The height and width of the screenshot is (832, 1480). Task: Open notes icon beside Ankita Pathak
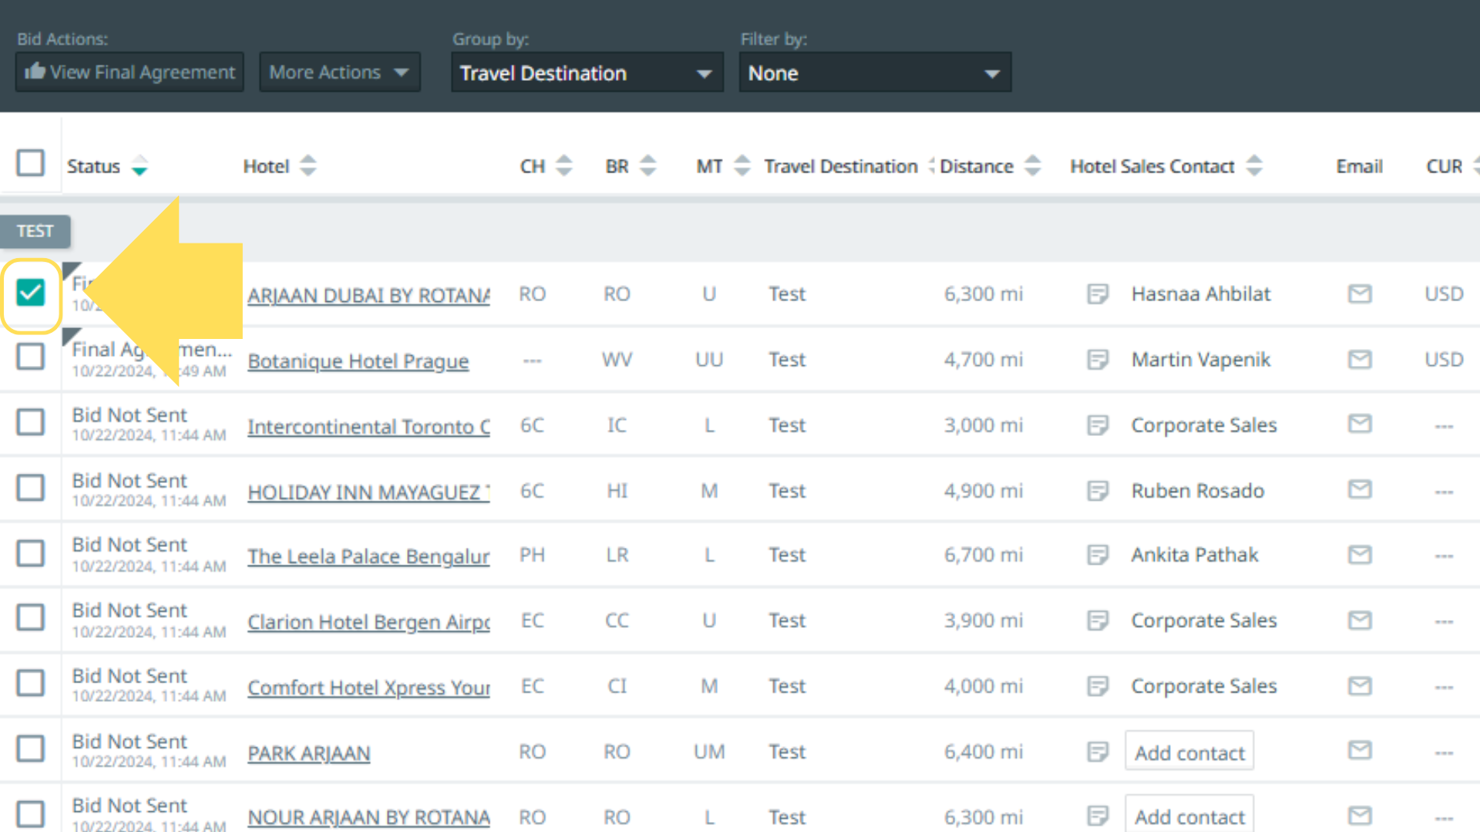click(1097, 555)
